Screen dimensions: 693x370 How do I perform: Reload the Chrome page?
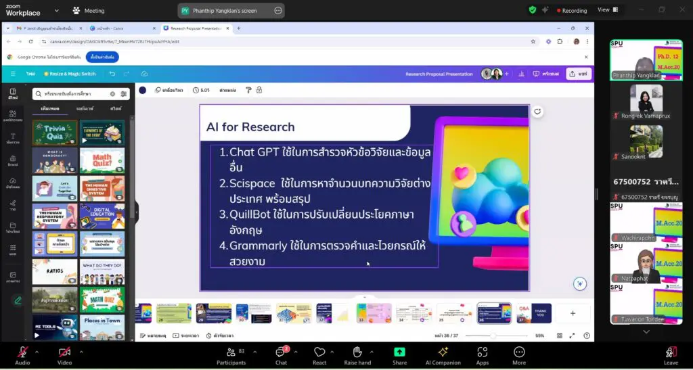point(30,41)
